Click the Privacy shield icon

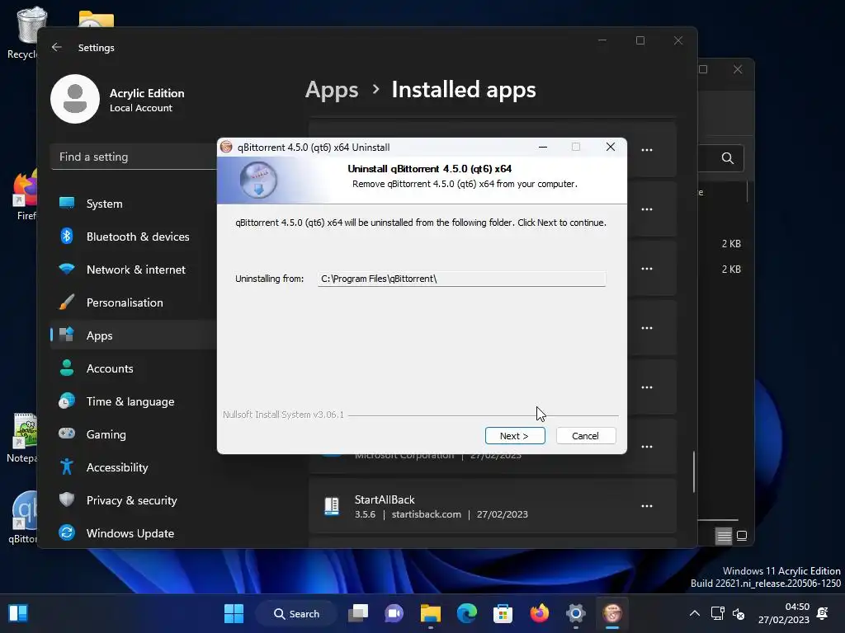(x=67, y=499)
